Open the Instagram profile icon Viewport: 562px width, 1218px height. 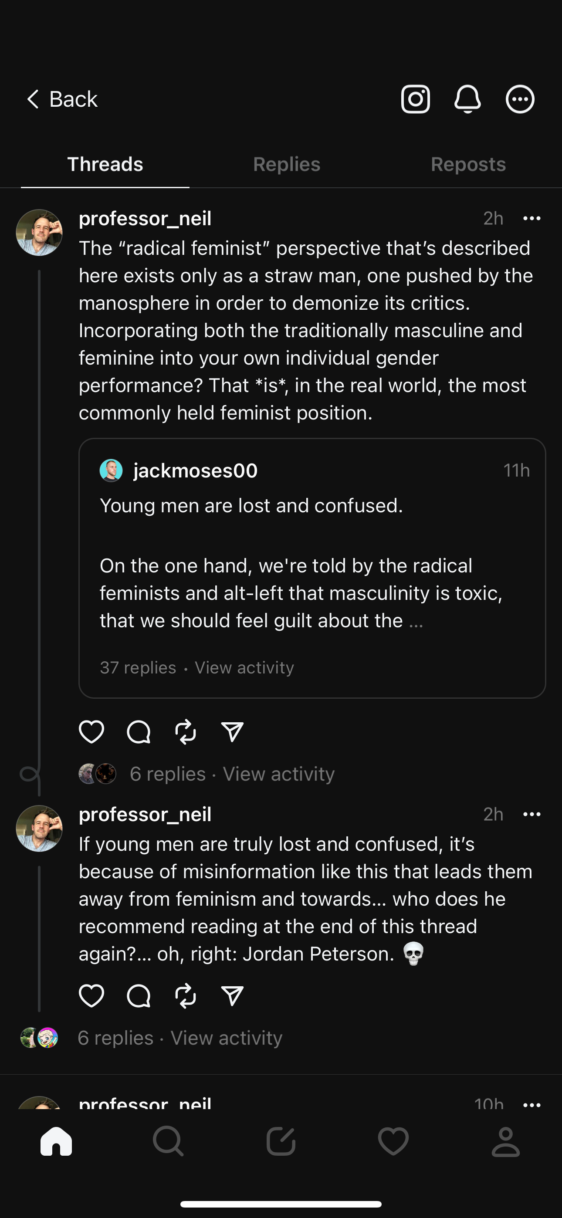tap(415, 99)
